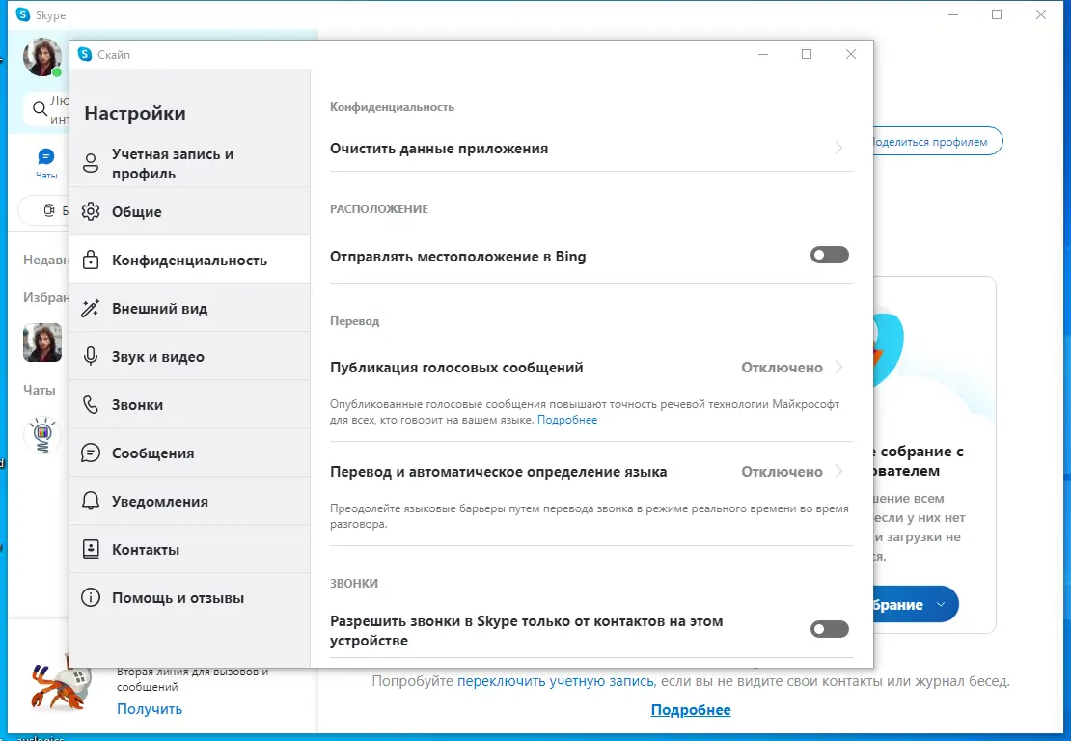Click Получить link for second line
Viewport: 1071px width, 741px height.
pos(150,709)
